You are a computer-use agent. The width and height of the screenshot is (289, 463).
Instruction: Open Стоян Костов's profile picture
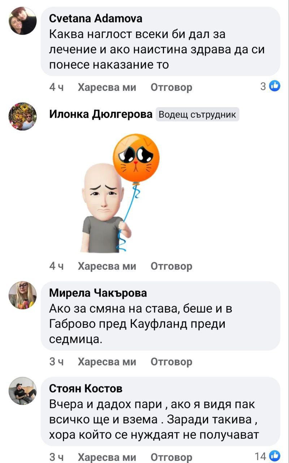coord(22,391)
